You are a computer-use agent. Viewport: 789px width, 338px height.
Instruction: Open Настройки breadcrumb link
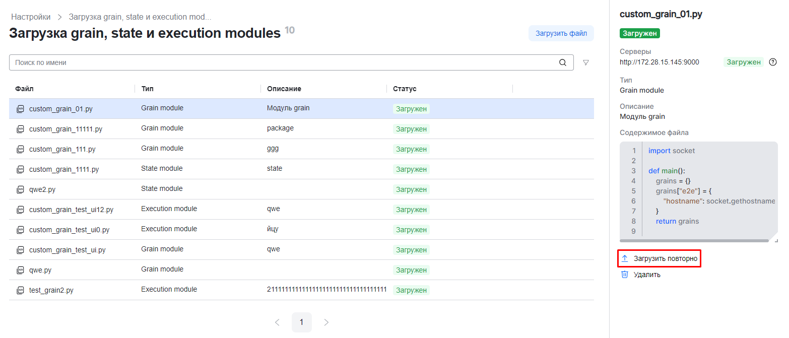click(31, 17)
